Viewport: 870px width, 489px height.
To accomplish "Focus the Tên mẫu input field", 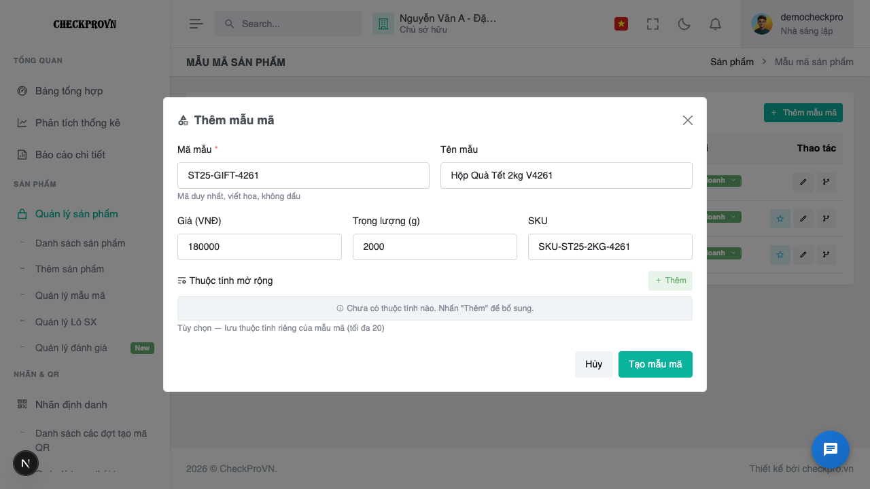I will click(566, 175).
